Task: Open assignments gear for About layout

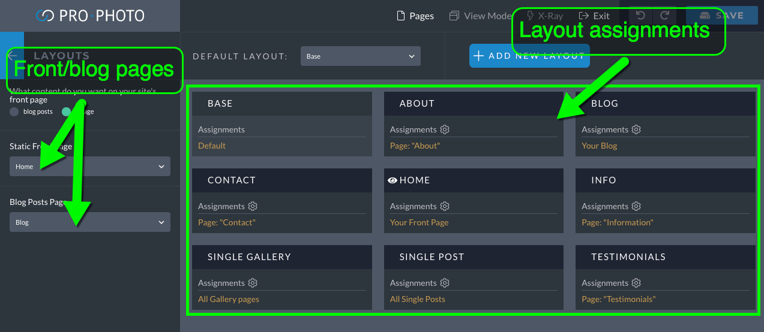Action: pos(445,129)
